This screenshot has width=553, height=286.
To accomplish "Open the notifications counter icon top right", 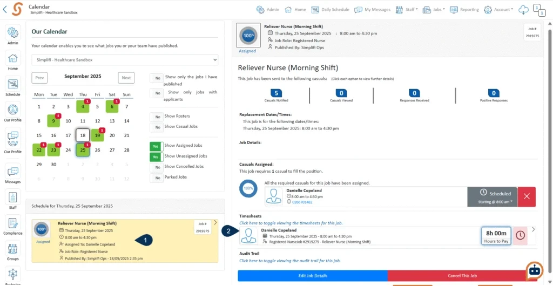I will click(538, 10).
